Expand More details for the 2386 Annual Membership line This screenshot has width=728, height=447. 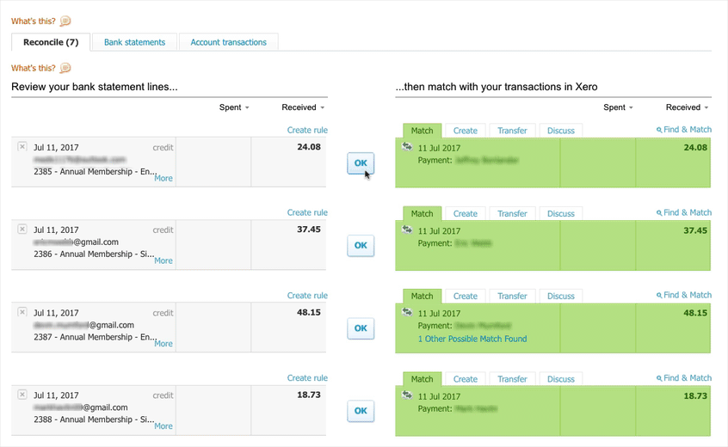coord(163,260)
